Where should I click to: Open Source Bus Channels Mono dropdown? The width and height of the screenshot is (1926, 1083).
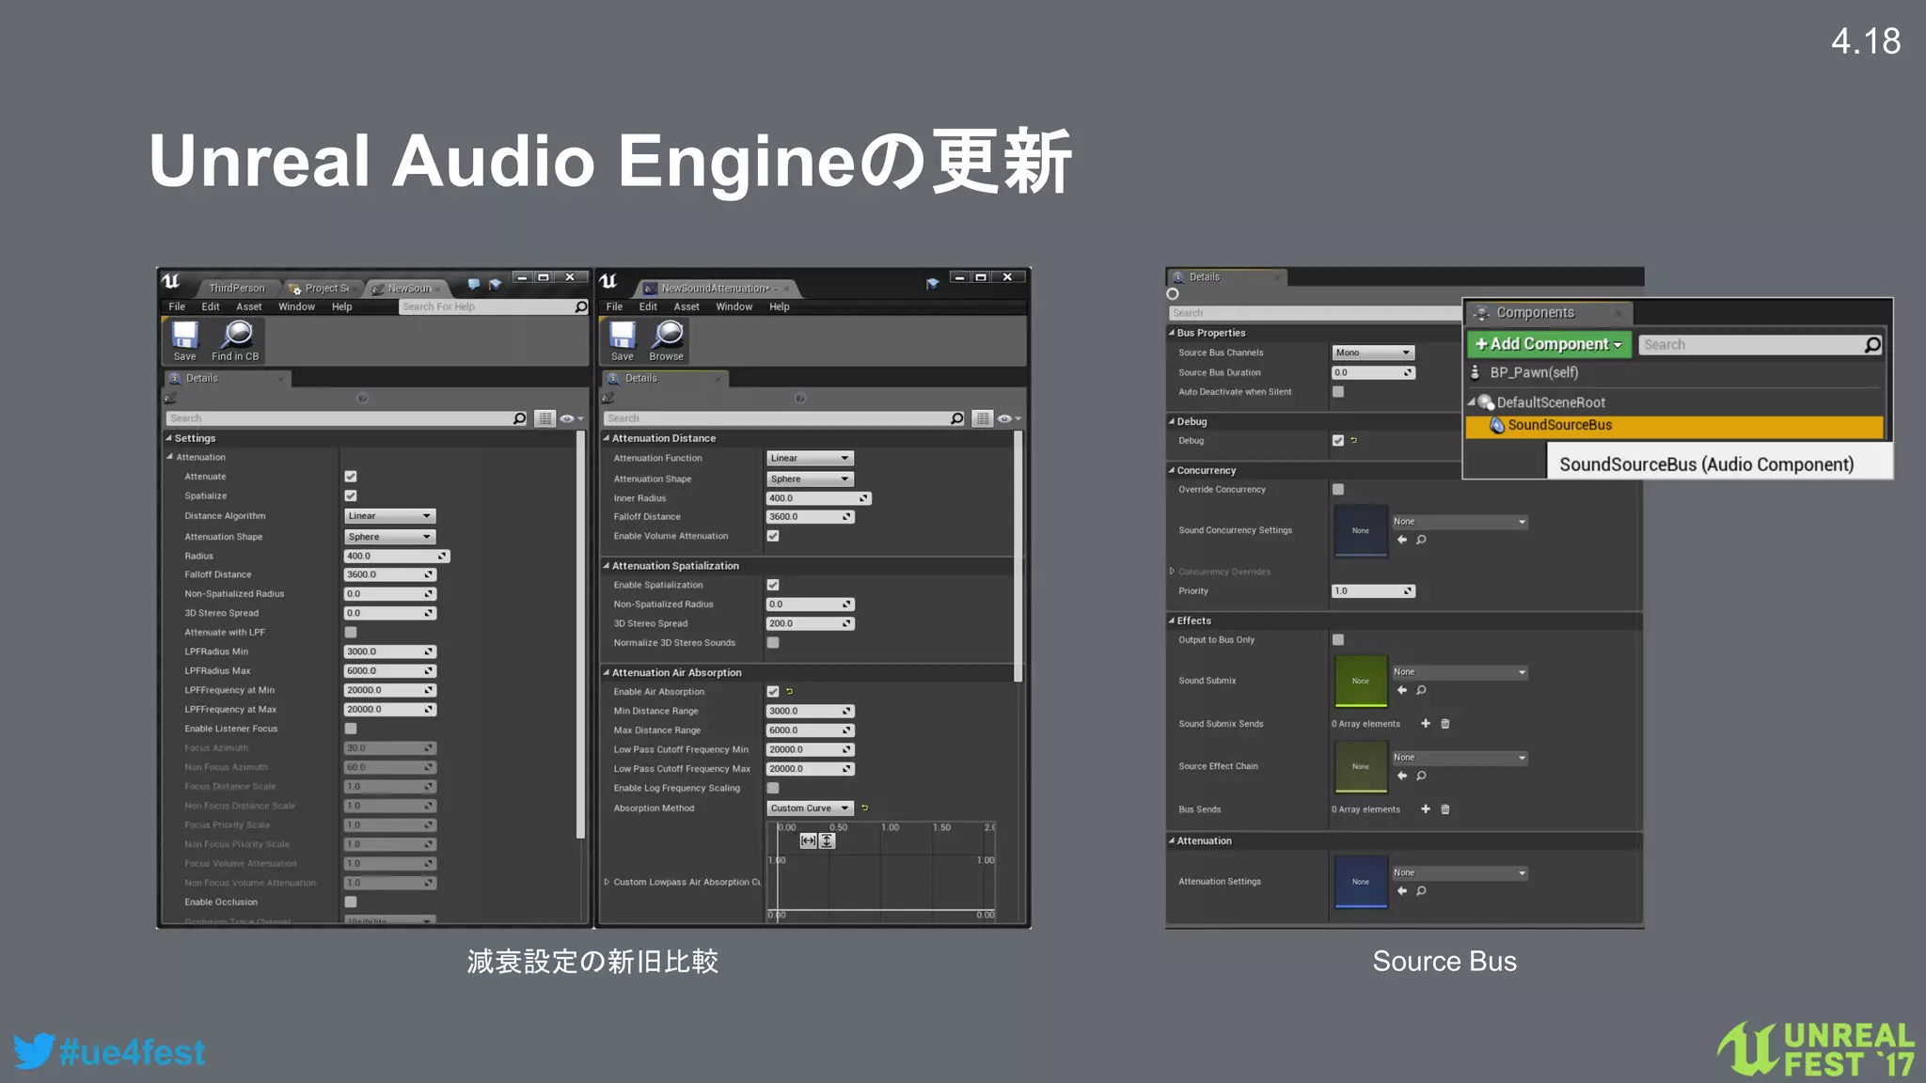click(1373, 353)
